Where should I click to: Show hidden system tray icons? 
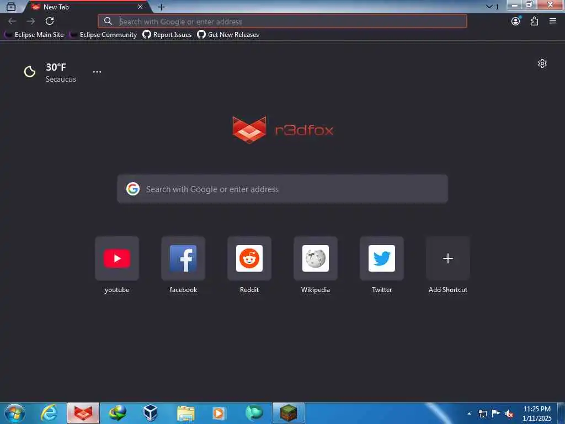[x=469, y=414]
